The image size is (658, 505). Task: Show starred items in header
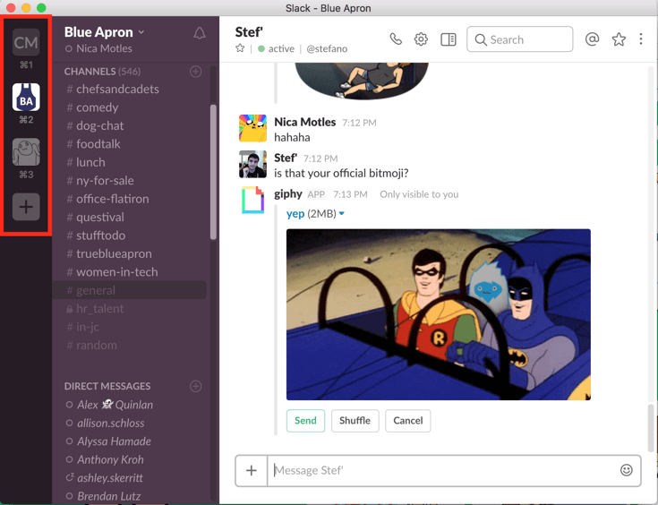tap(619, 39)
